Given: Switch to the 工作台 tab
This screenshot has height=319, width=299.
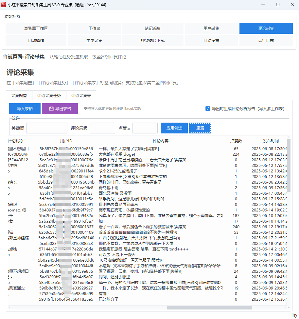Looking at the screenshot, I should [94, 28].
